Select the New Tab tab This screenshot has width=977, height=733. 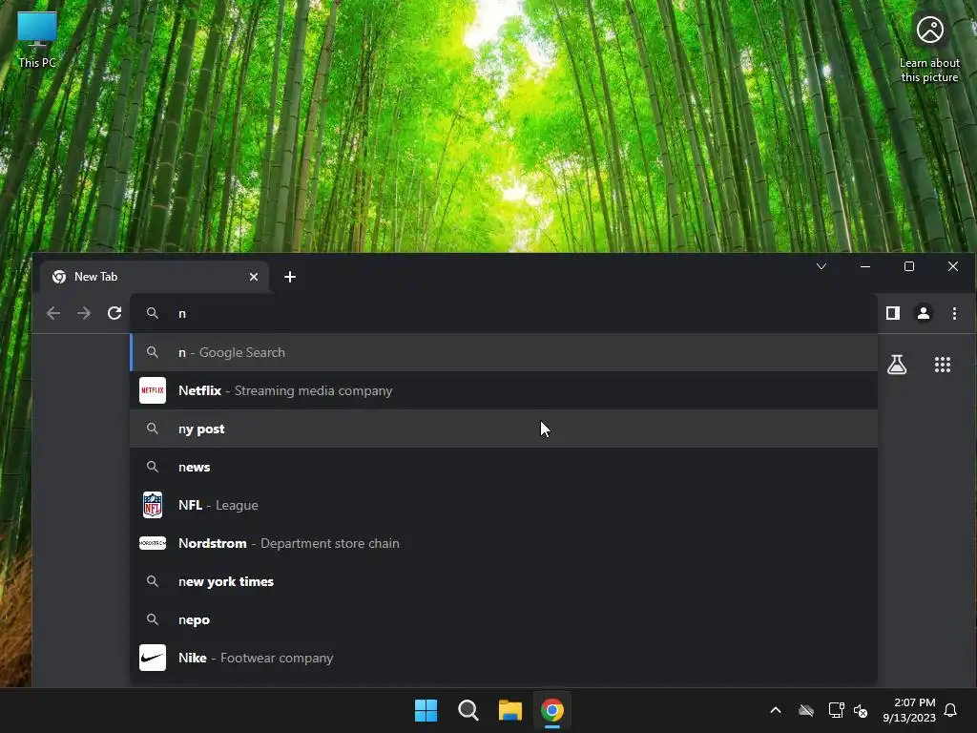point(154,277)
